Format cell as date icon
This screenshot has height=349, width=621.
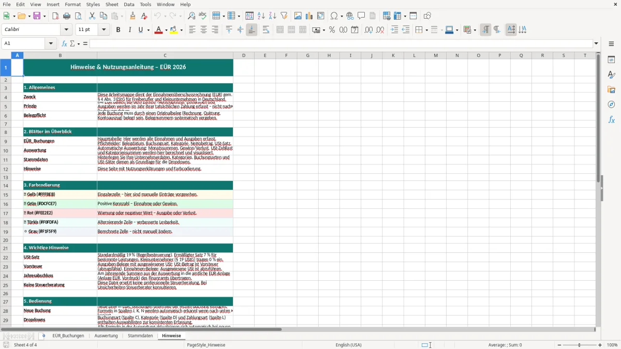(354, 30)
